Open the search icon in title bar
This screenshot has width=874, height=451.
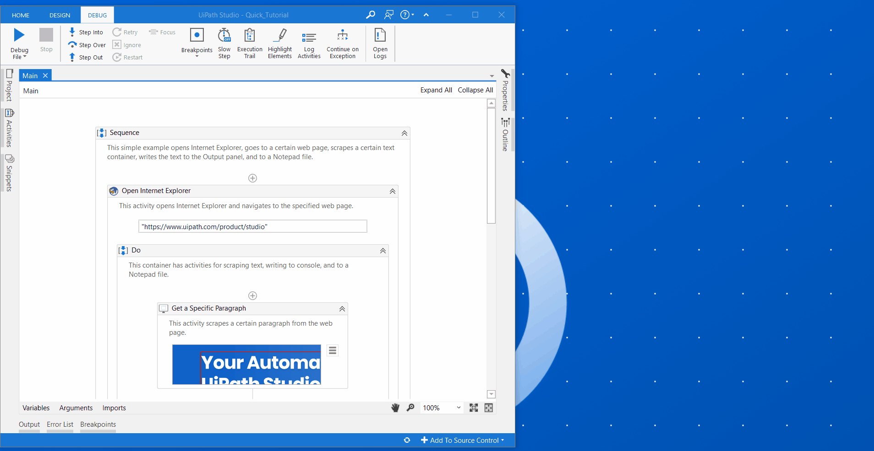371,15
